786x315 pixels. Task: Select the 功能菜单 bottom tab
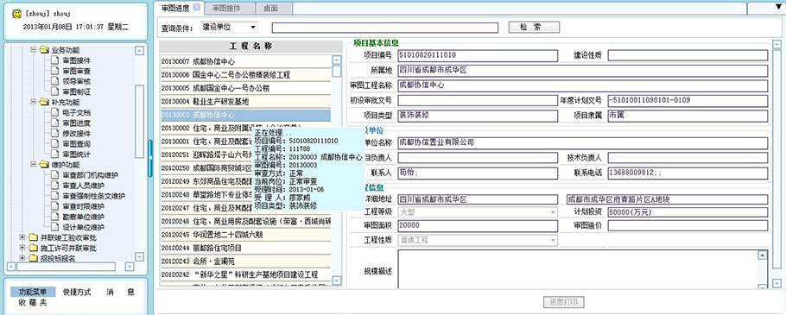(33, 292)
